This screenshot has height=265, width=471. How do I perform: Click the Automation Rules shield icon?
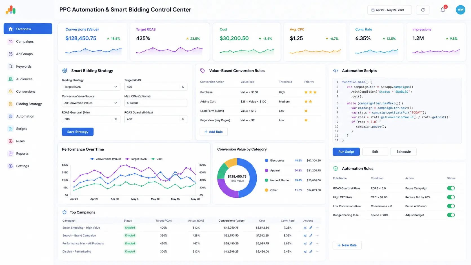point(336,168)
